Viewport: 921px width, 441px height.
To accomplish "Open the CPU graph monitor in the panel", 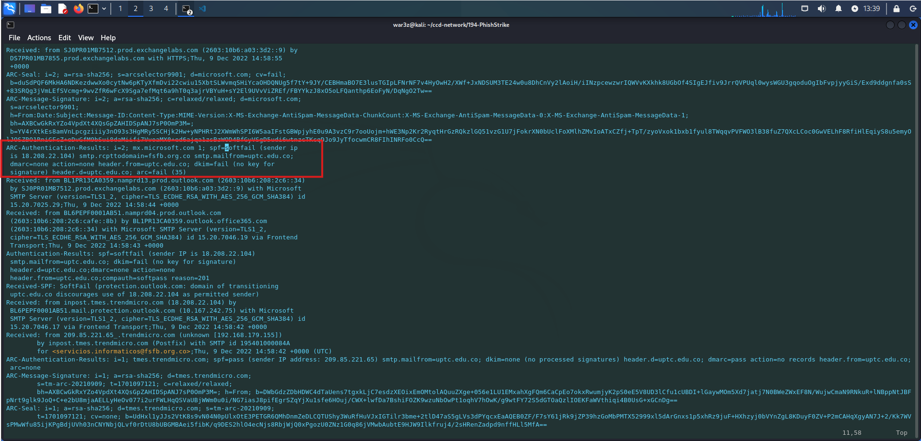I will point(763,9).
